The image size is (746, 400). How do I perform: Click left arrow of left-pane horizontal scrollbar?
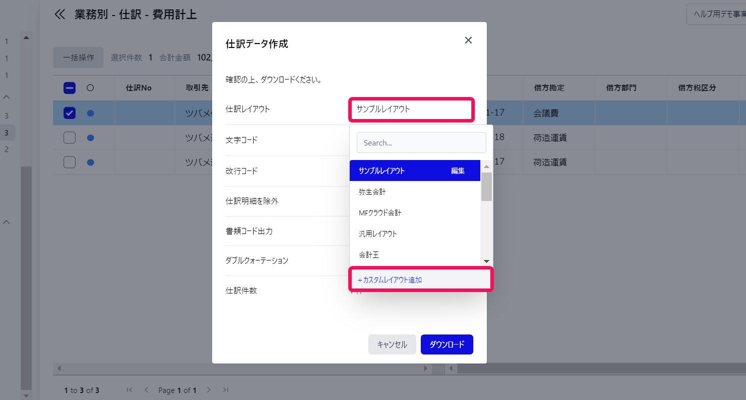pyautogui.click(x=59, y=369)
